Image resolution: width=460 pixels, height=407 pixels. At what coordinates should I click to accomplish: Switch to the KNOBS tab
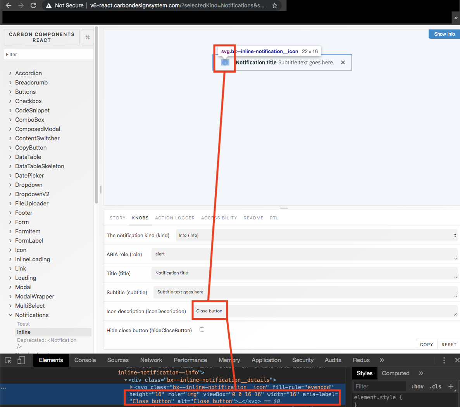(140, 218)
